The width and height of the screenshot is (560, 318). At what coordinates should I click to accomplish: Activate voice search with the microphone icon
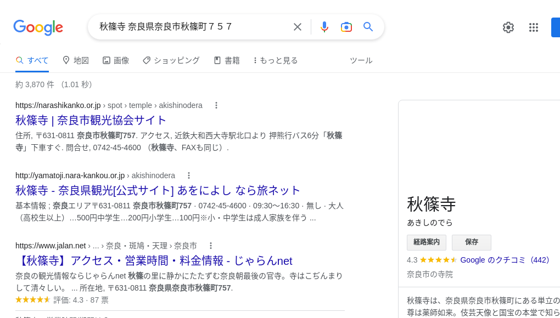pos(324,26)
